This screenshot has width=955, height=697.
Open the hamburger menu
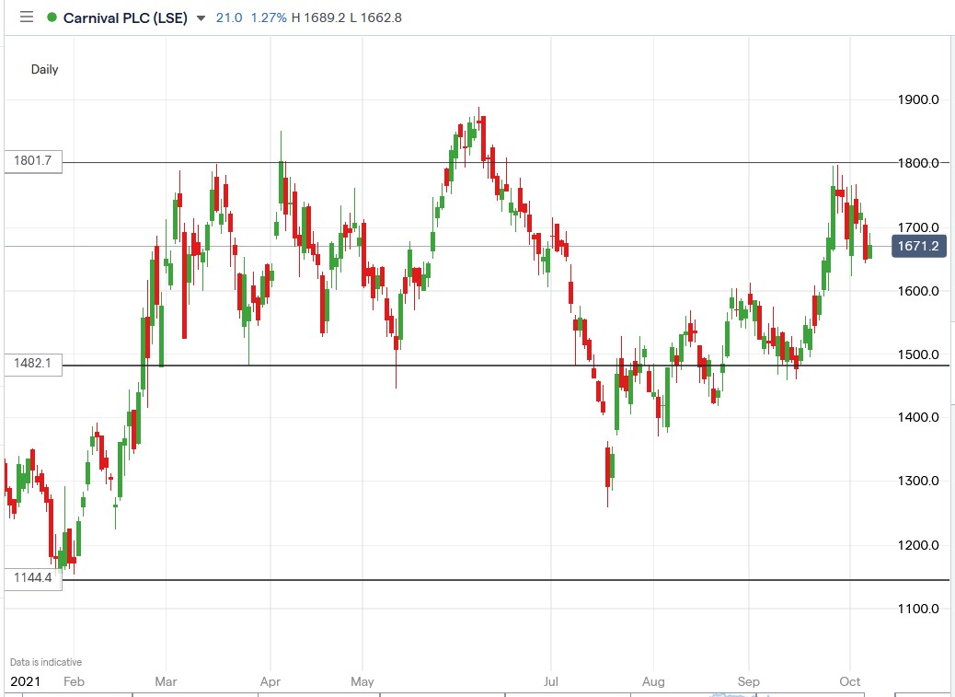27,17
